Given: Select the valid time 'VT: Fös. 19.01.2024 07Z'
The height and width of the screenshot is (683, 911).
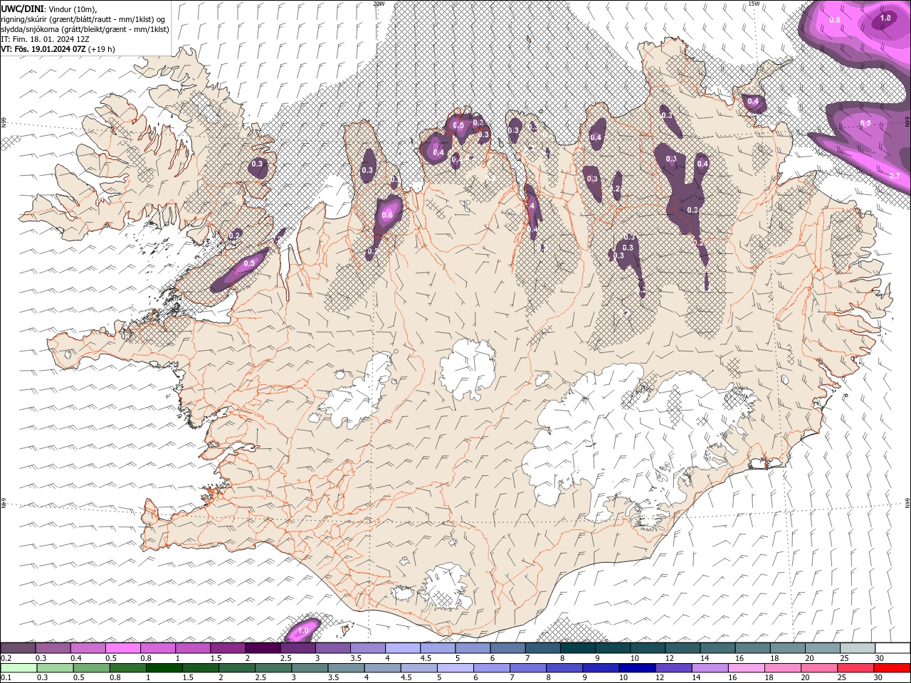Looking at the screenshot, I should pyautogui.click(x=43, y=49).
